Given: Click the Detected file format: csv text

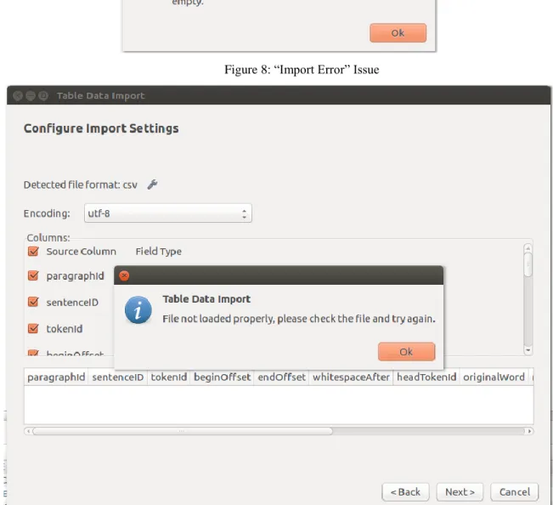Looking at the screenshot, I should click(81, 184).
